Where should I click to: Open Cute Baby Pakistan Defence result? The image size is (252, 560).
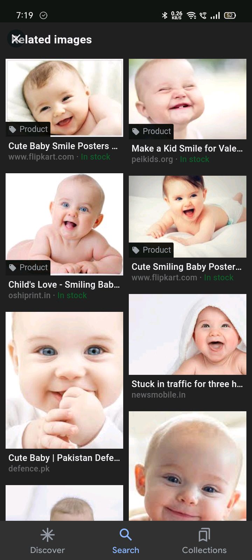coord(64,458)
